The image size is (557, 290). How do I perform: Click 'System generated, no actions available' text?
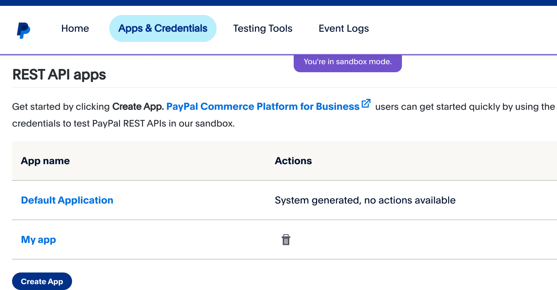point(365,200)
